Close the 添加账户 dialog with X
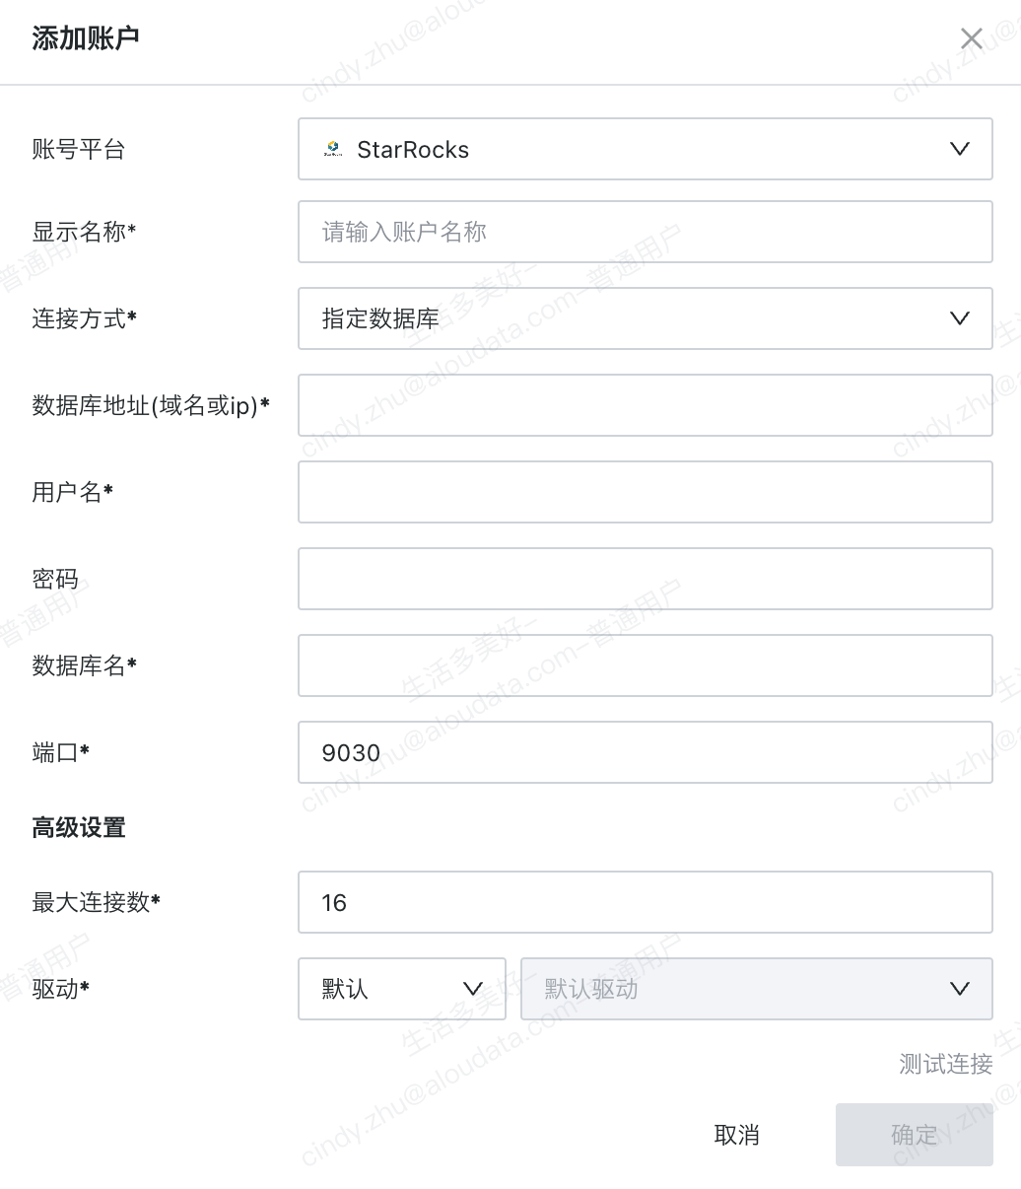This screenshot has height=1189, width=1021. (x=971, y=38)
